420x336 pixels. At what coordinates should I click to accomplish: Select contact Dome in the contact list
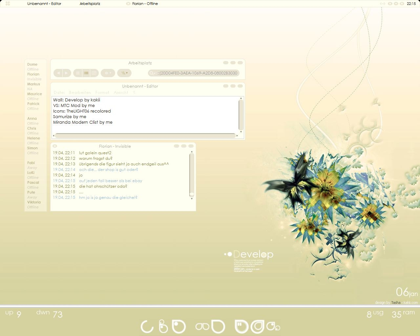[x=32, y=64]
